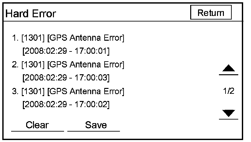Clear the hard error log
251x142 pixels.
[38, 125]
